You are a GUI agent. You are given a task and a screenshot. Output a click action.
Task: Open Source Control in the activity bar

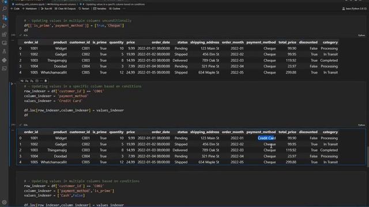4,17
